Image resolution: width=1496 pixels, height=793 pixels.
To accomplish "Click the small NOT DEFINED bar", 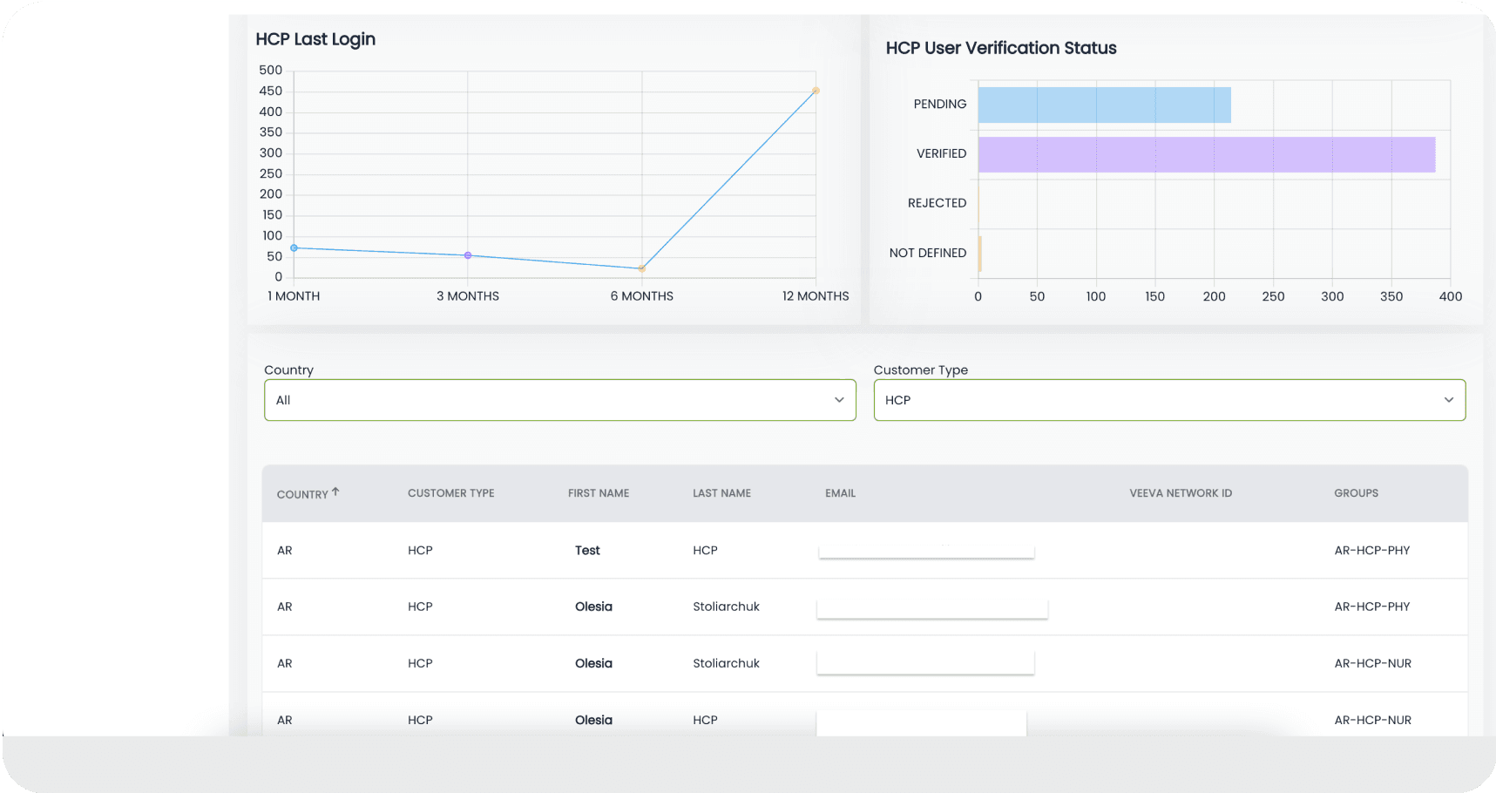I will [980, 254].
